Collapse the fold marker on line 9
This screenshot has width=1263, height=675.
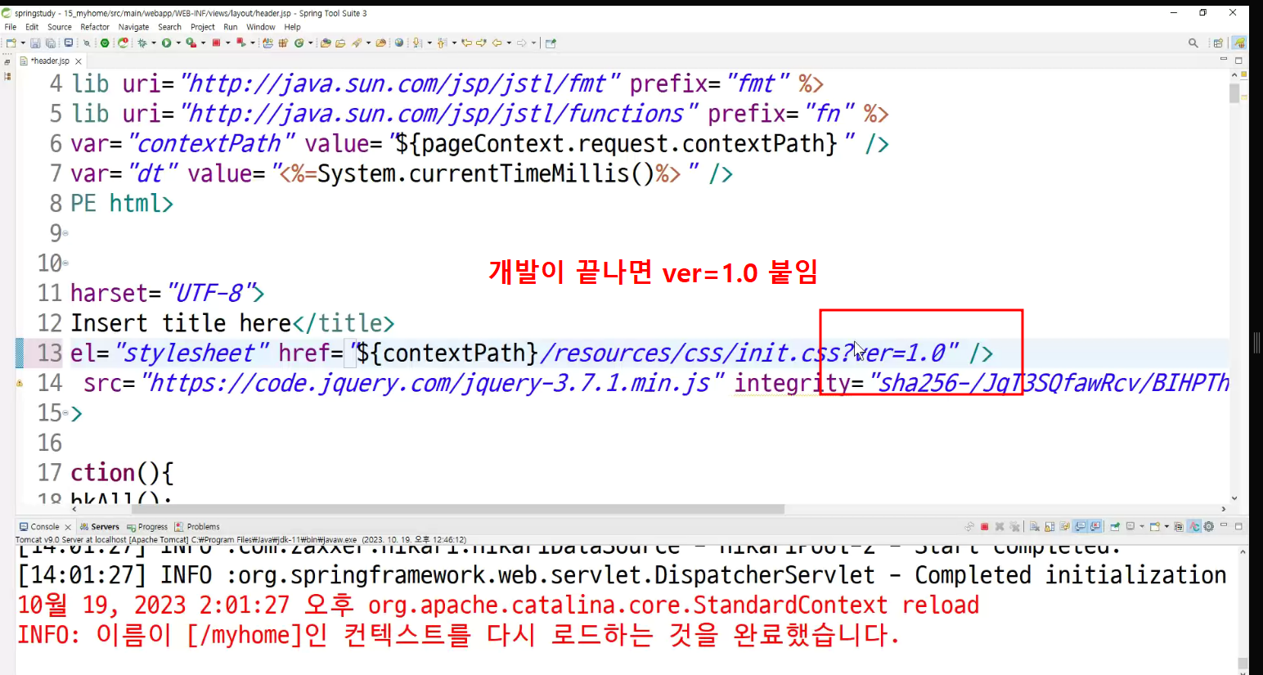[65, 233]
